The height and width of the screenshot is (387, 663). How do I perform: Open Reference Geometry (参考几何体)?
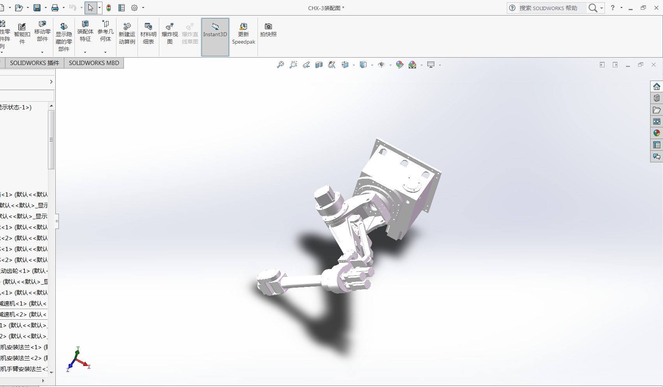106,31
